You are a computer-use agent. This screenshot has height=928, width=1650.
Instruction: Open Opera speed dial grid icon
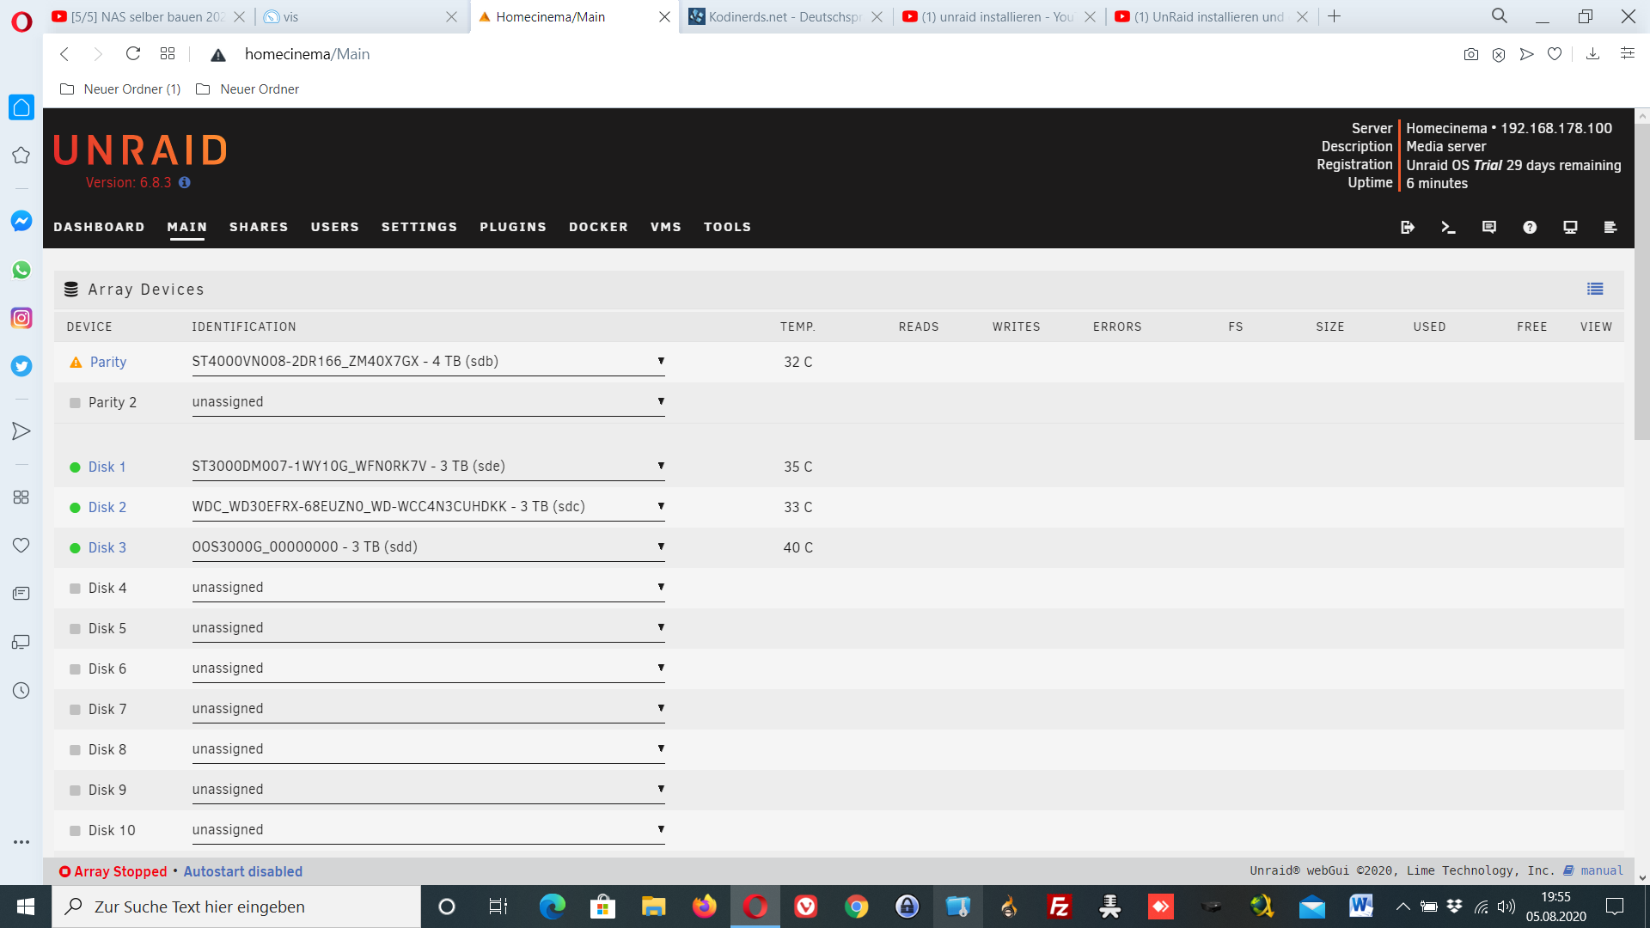click(x=168, y=54)
